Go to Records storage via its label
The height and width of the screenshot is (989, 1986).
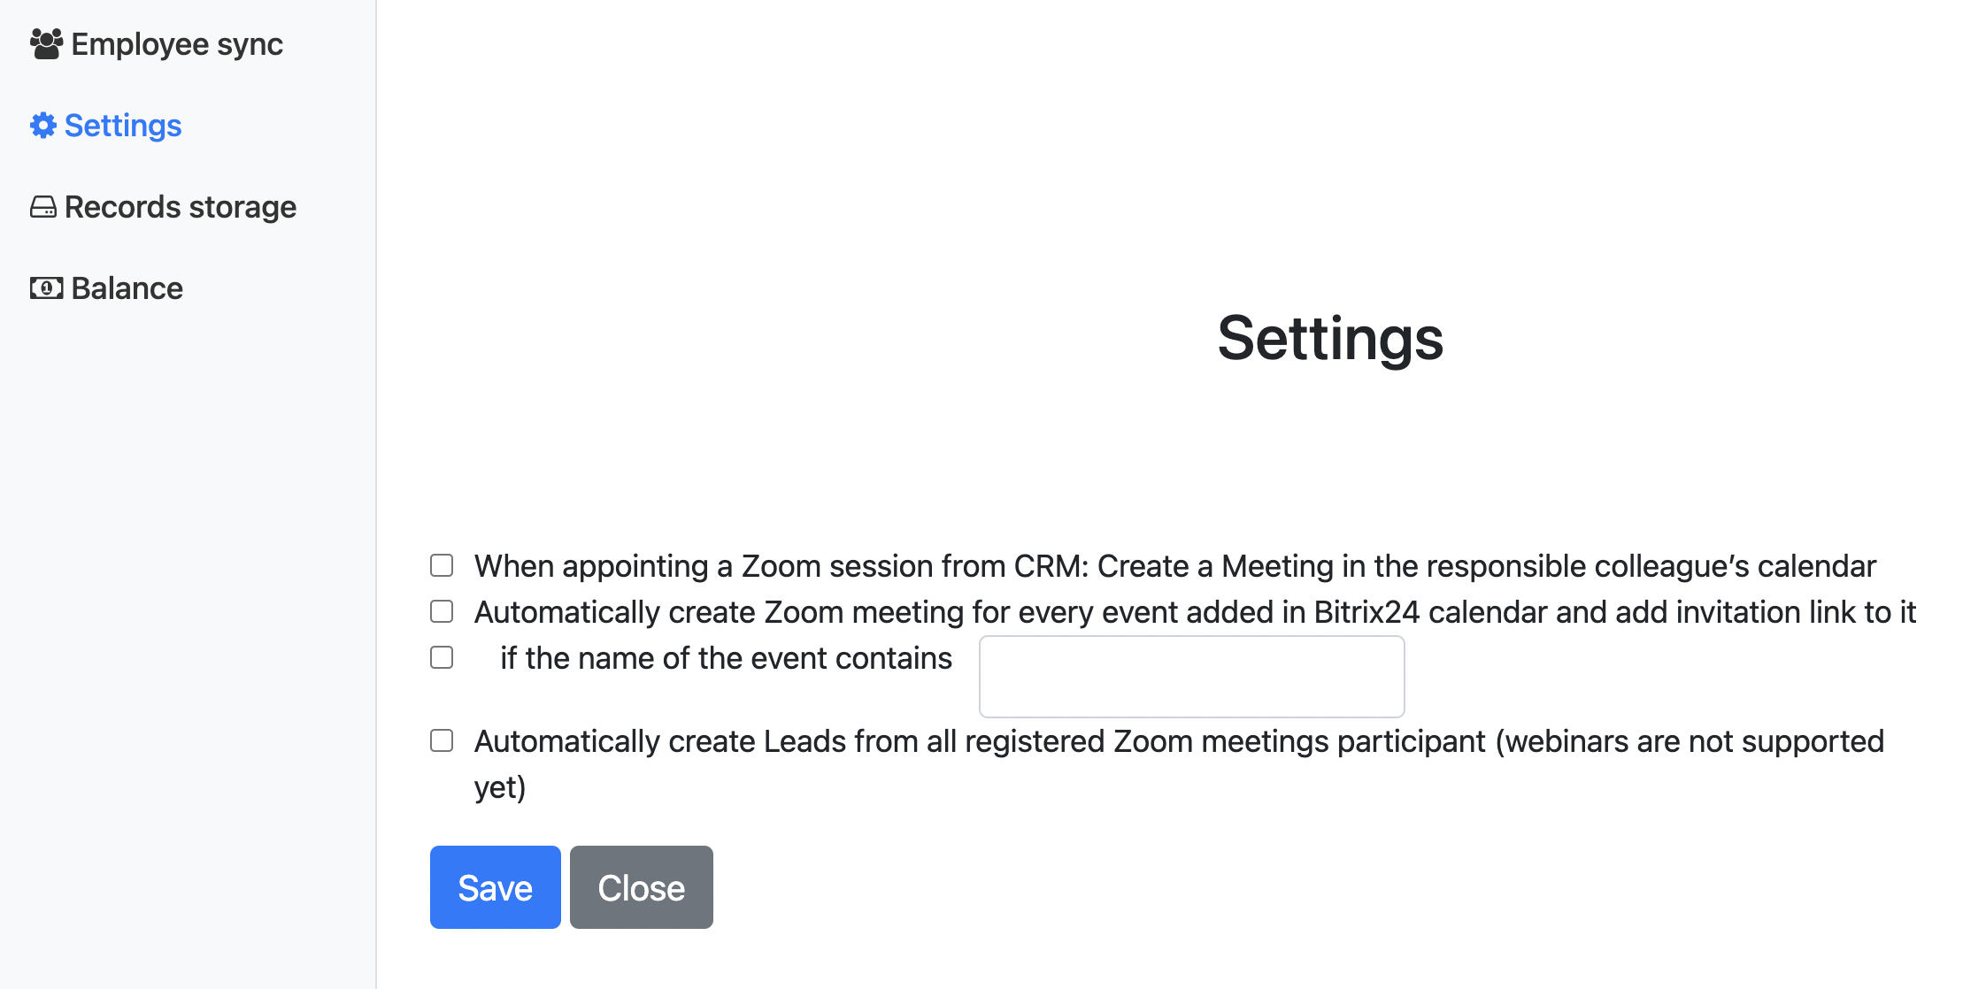point(181,207)
